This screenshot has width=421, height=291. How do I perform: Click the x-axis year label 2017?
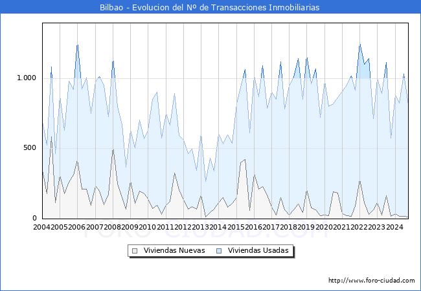(271, 227)
